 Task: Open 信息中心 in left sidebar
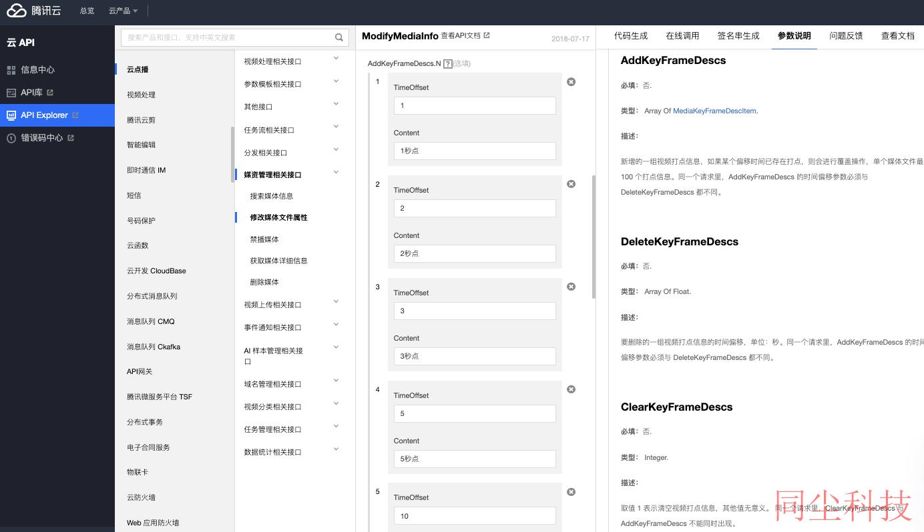click(x=37, y=69)
